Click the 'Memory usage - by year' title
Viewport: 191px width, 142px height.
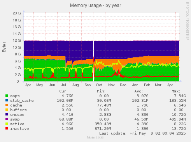(96, 5)
